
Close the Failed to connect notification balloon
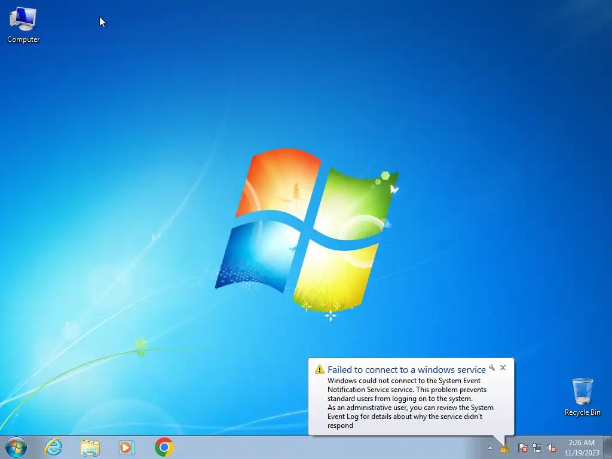pos(503,368)
